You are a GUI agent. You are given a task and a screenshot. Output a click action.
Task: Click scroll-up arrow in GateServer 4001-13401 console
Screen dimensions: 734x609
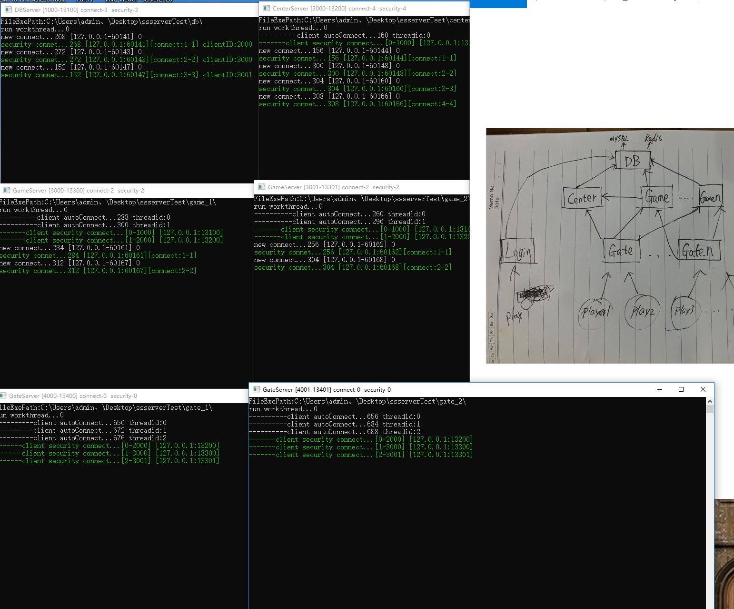coord(709,401)
